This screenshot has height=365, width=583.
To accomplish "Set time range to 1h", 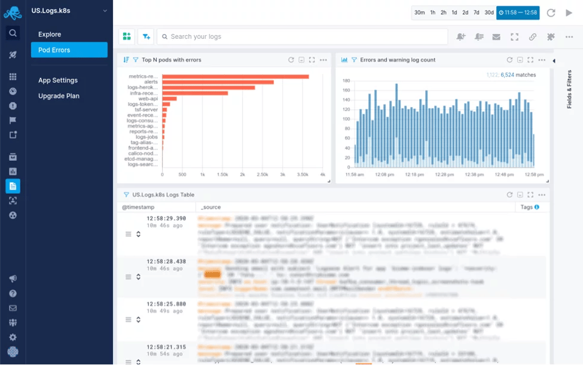I will pyautogui.click(x=433, y=13).
